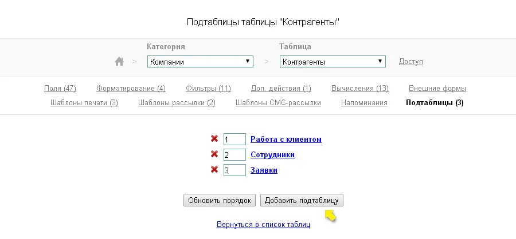Open Внешние формы tab
The width and height of the screenshot is (516, 239).
[x=437, y=88]
